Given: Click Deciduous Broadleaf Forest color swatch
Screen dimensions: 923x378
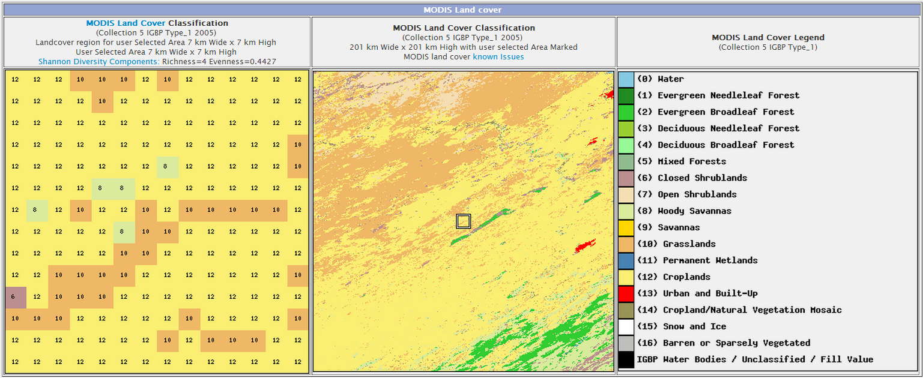Looking at the screenshot, I should point(626,145).
